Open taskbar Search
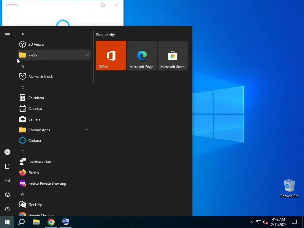This screenshot has width=304, height=228. coord(21,222)
